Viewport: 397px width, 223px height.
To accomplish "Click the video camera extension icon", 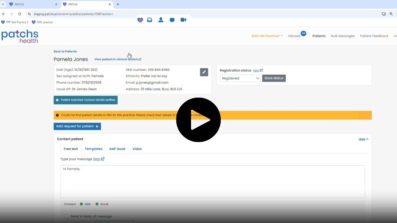I will (183, 20).
